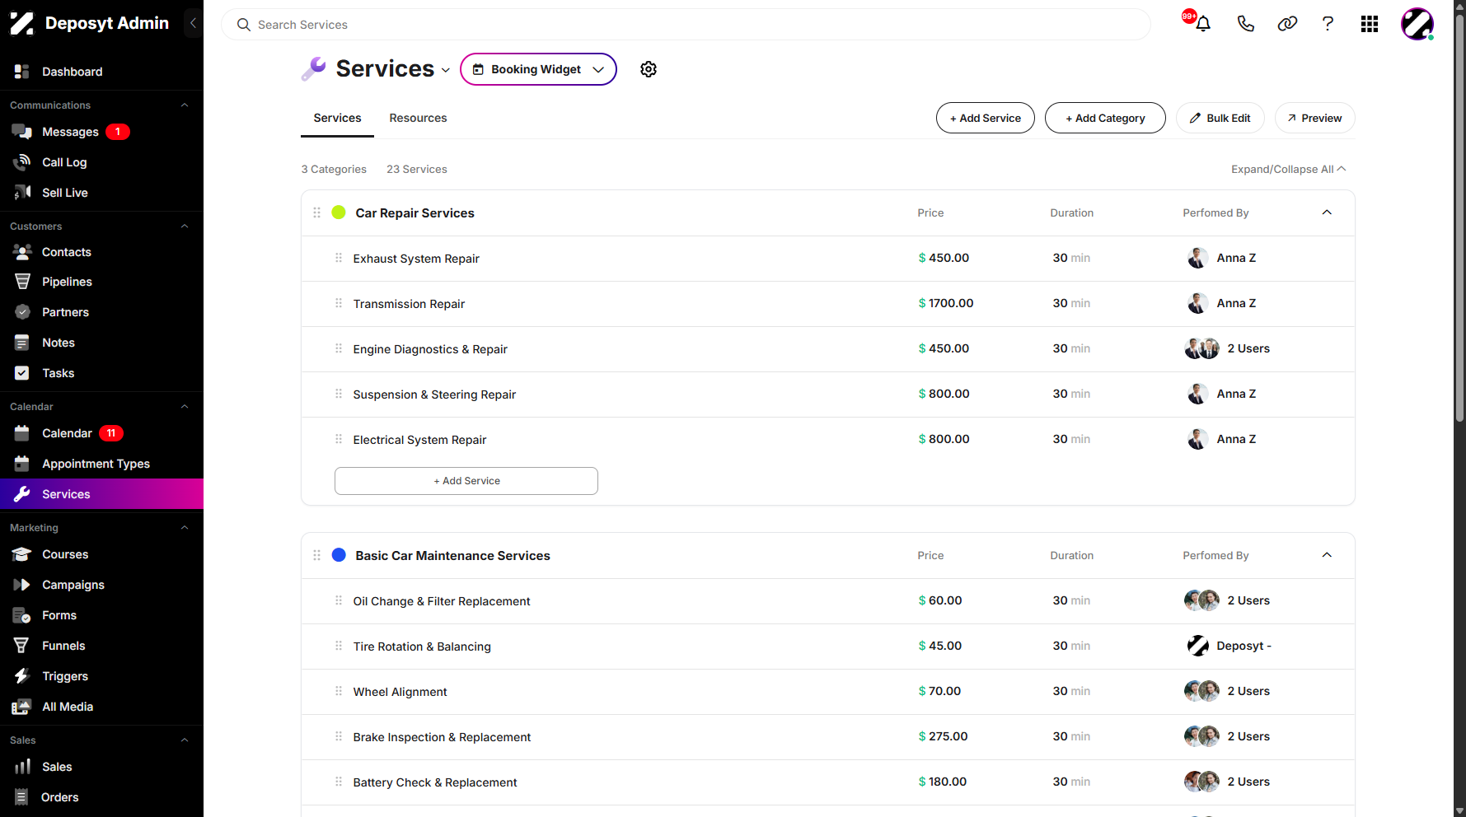Screen dimensions: 1466x817
Task: Click the blue Basic Car Maintenance color dot
Action: [339, 555]
